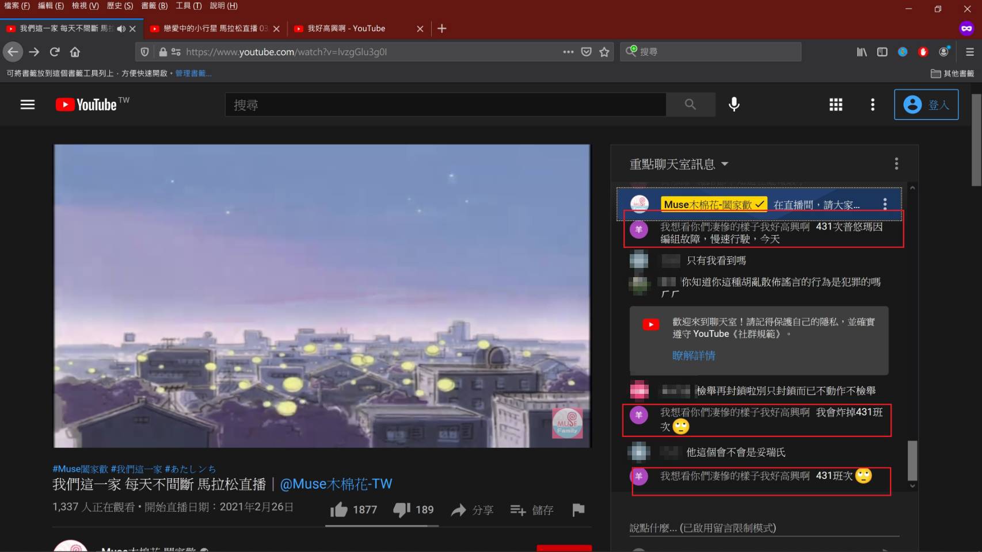Open the YouTube guide hamburger menu

pos(28,105)
